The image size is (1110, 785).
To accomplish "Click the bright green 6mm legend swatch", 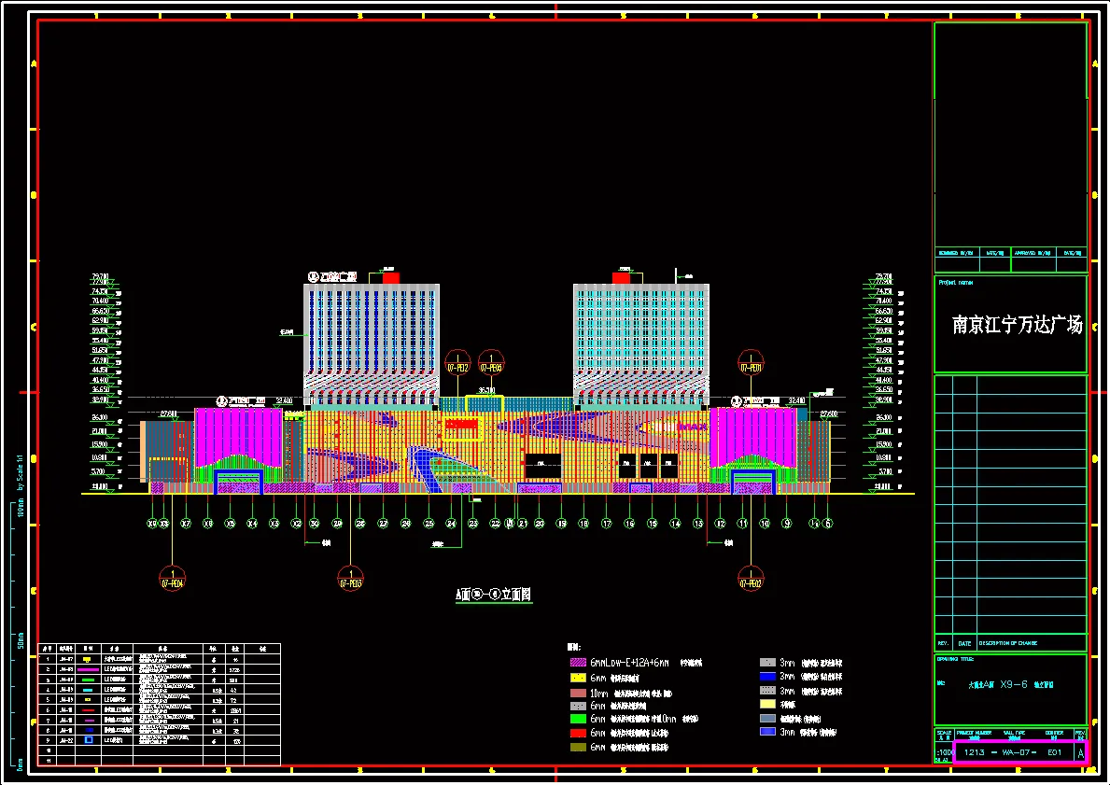I will 578,719.
